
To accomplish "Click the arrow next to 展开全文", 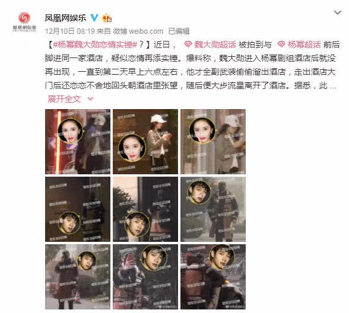I will click(x=91, y=99).
